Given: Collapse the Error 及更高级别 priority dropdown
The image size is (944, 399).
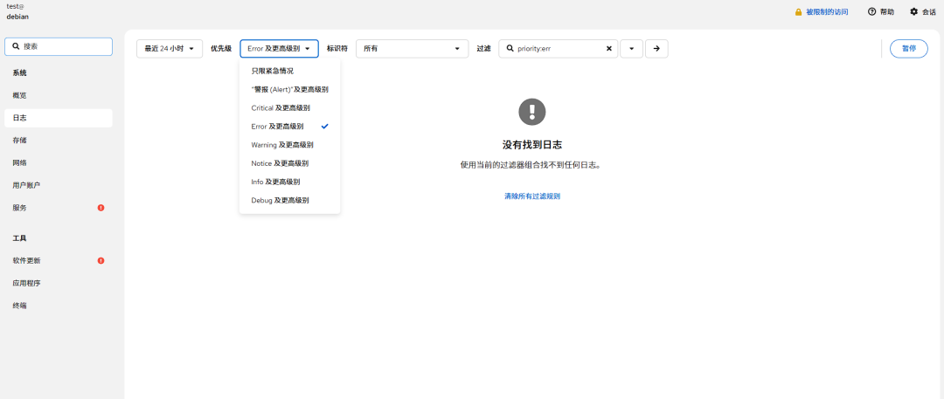Looking at the screenshot, I should pyautogui.click(x=280, y=49).
